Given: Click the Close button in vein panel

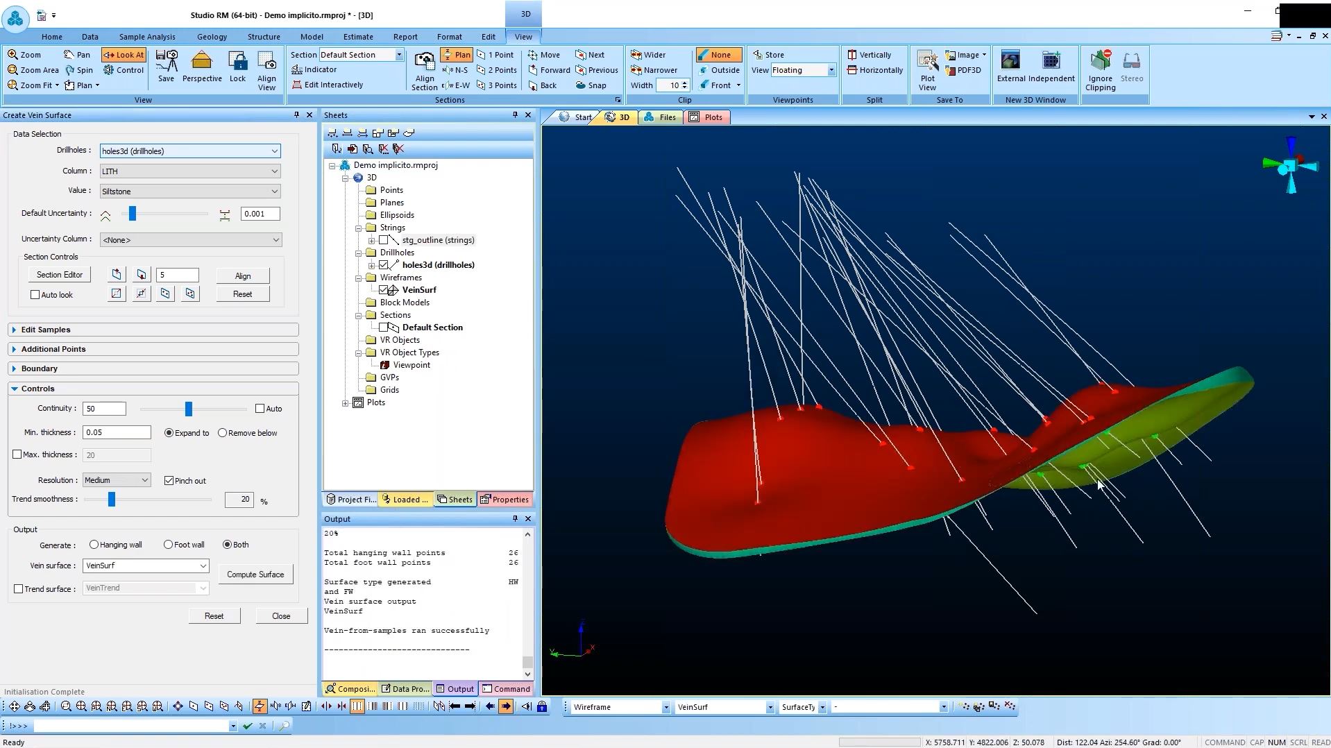Looking at the screenshot, I should coord(281,616).
